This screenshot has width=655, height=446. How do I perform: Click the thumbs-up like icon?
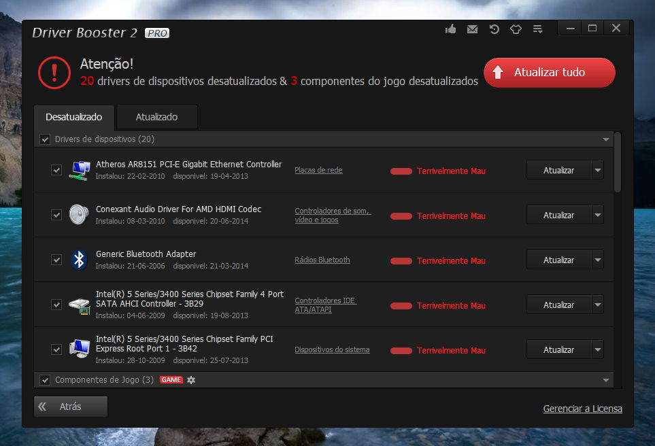coord(450,29)
